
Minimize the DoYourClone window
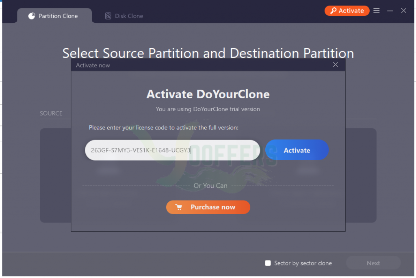390,11
